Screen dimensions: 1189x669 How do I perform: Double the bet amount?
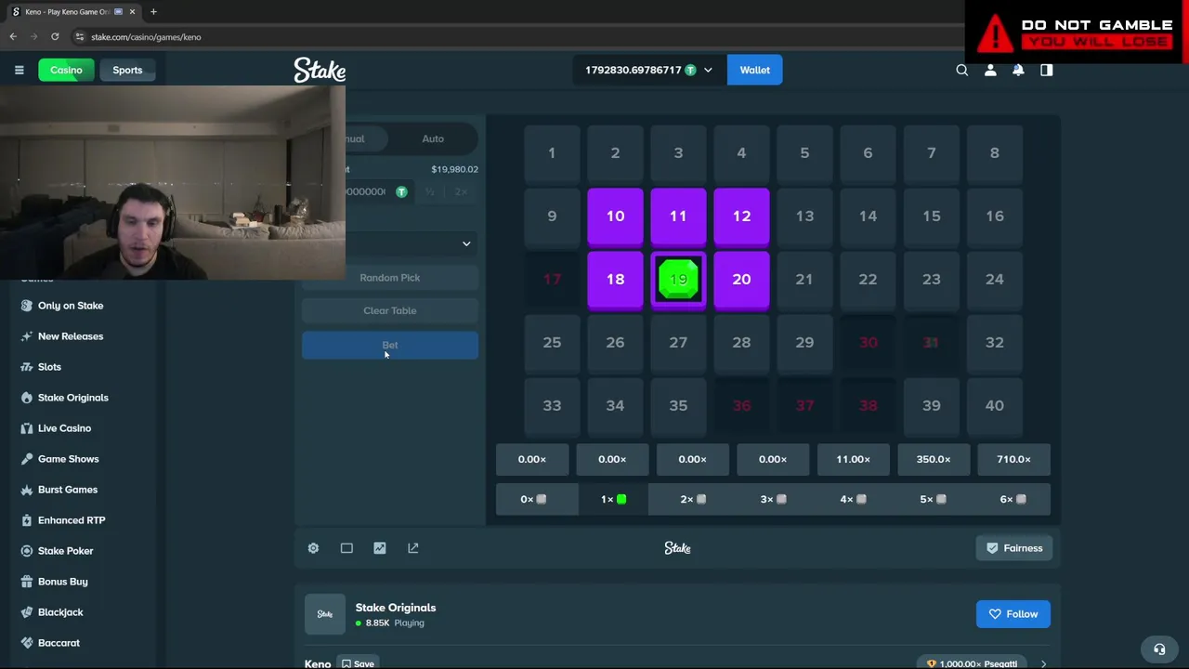point(462,191)
